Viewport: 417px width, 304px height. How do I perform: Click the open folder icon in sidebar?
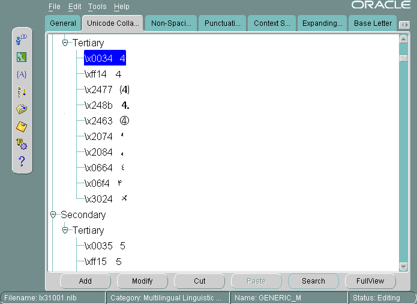point(22,109)
